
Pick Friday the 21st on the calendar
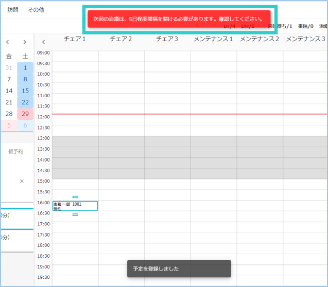point(9,102)
